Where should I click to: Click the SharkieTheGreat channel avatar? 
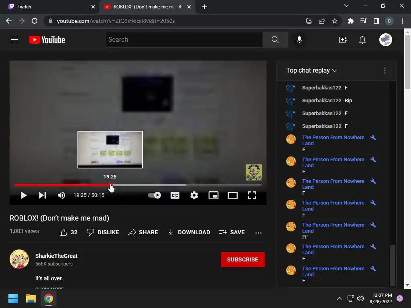click(19, 259)
